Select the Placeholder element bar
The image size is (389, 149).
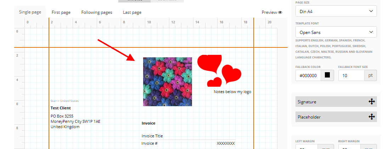[336, 117]
